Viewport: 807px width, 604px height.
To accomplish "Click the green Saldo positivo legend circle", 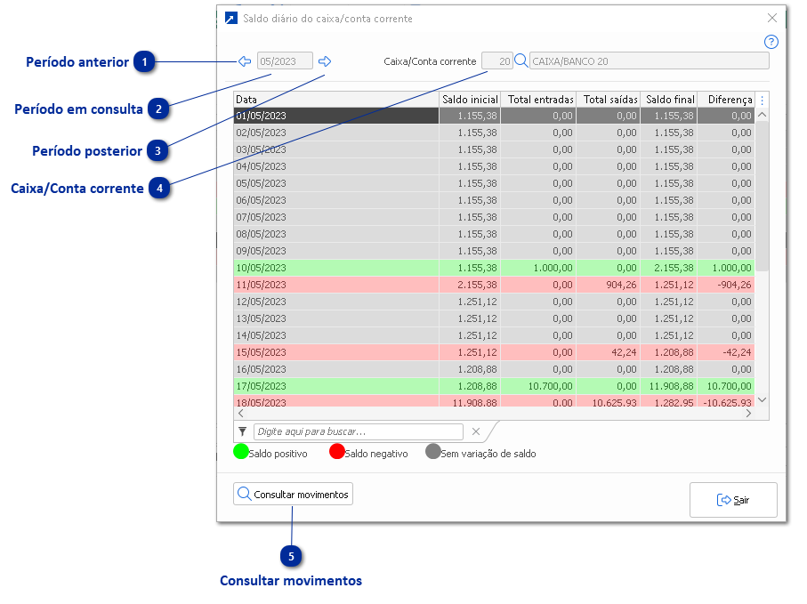I will pos(241,452).
